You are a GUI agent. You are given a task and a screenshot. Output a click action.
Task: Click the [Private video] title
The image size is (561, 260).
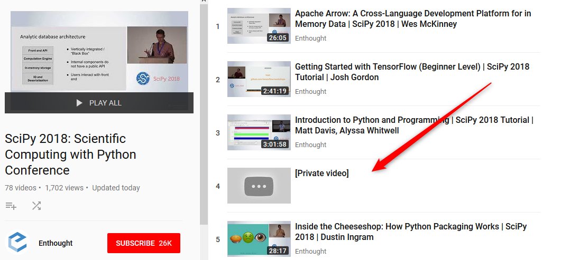point(321,174)
